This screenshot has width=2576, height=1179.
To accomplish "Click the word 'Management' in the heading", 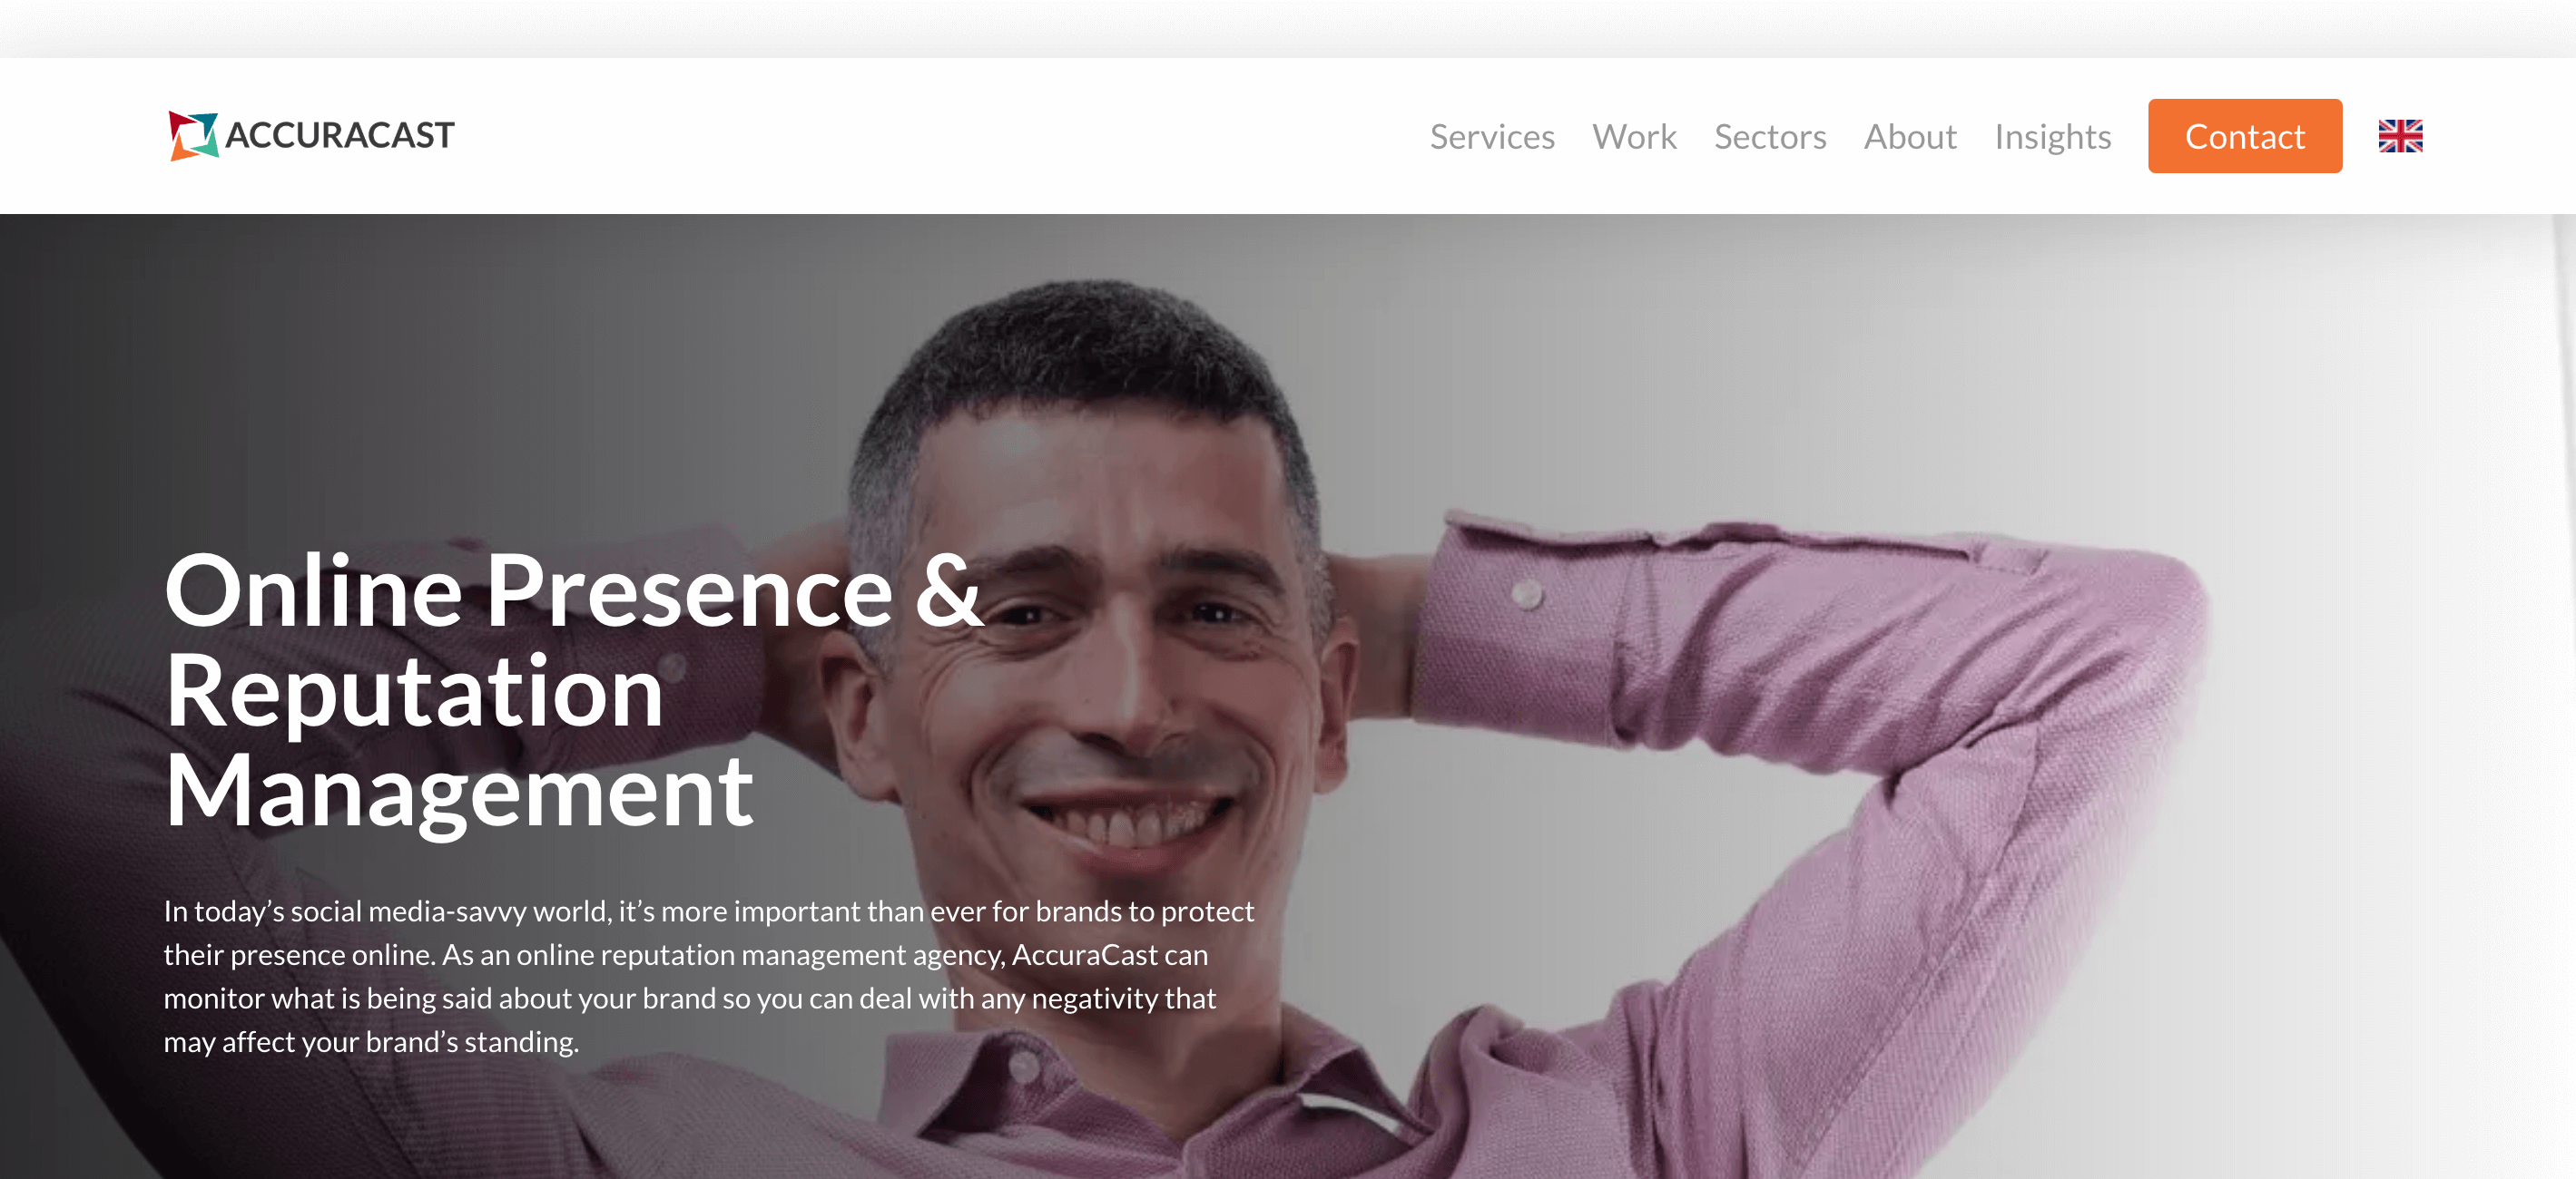I will point(459,792).
